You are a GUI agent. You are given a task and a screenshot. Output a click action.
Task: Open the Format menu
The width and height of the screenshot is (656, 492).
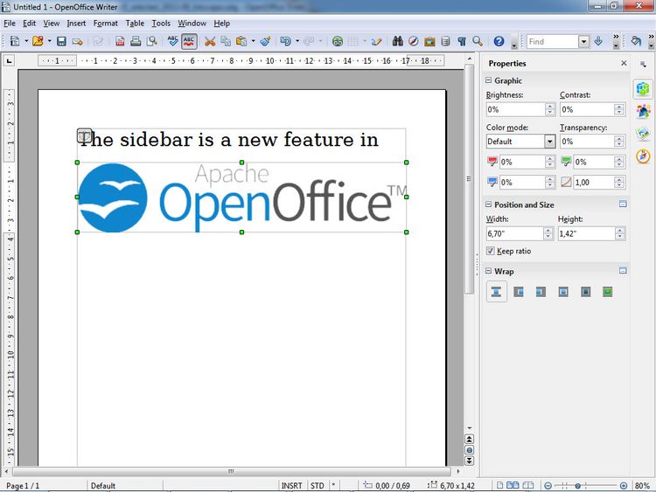pos(106,24)
